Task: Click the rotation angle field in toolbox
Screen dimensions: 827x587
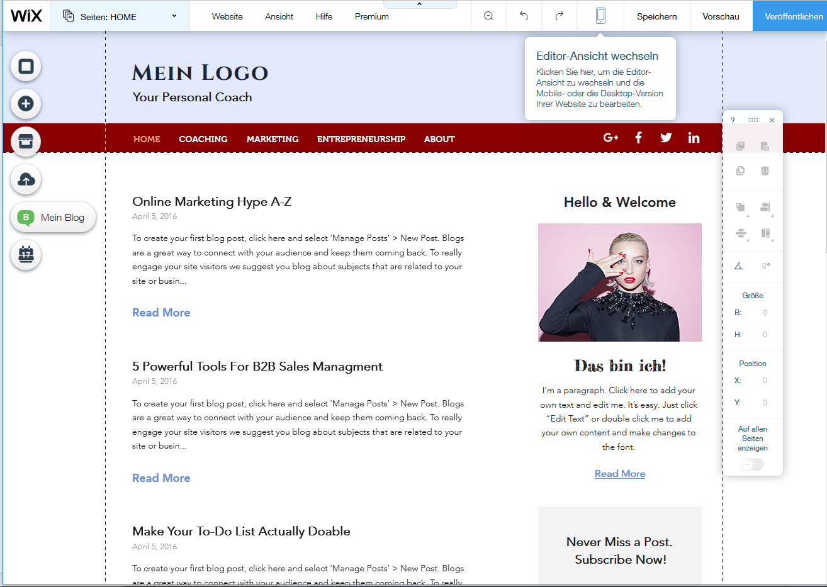Action: click(x=765, y=266)
